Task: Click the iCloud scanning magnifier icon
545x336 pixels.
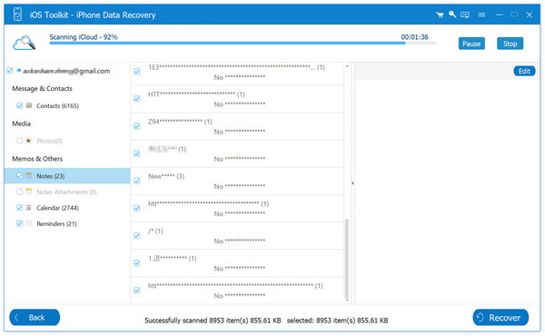Action: [x=25, y=43]
